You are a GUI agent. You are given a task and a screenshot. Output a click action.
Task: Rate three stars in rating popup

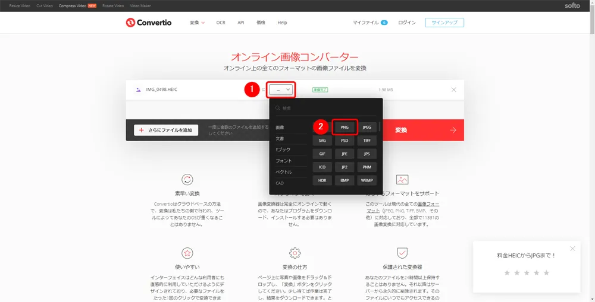point(527,273)
